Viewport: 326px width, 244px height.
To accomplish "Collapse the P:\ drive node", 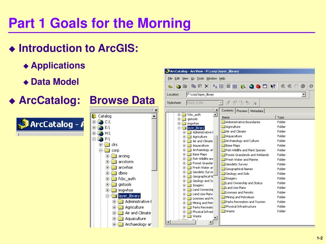I will (x=94, y=139).
